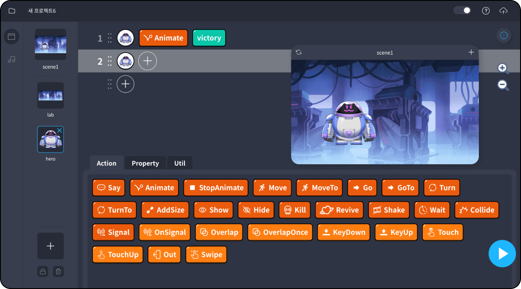Select the Move block
Image resolution: width=521 pixels, height=289 pixels.
272,188
